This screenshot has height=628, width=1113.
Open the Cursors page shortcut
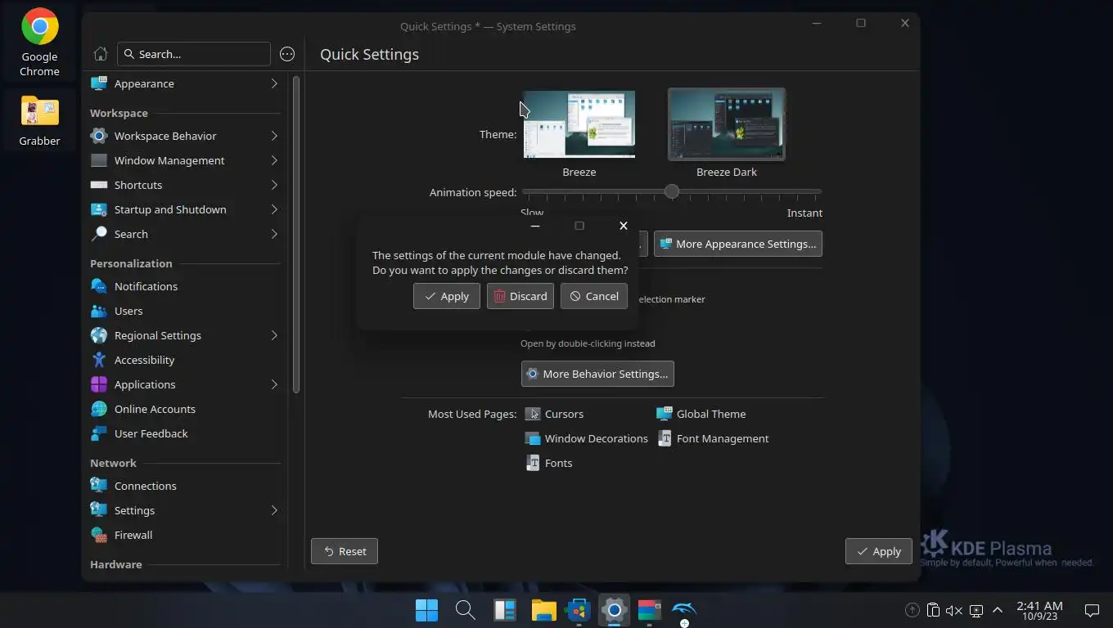[554, 414]
